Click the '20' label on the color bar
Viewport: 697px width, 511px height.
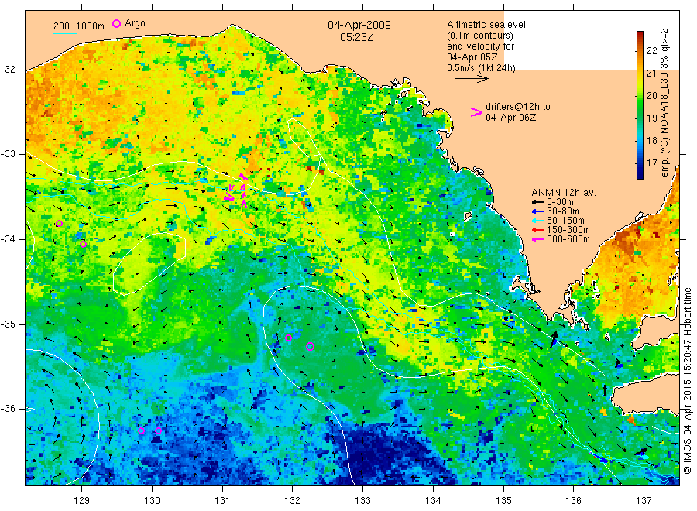coord(651,95)
